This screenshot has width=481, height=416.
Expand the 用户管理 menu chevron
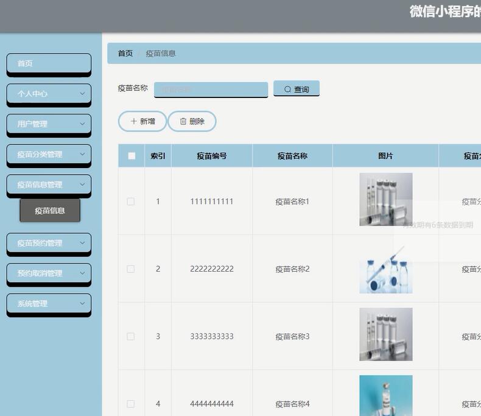(82, 124)
